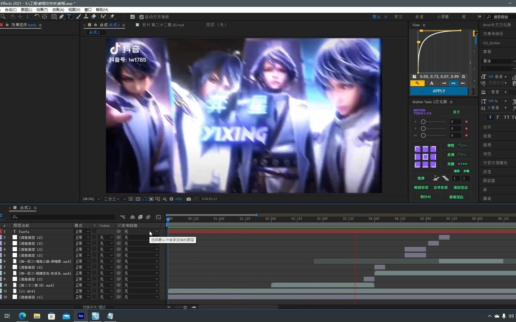Select the Puppet Pin tool
The image size is (516, 322).
(x=113, y=17)
